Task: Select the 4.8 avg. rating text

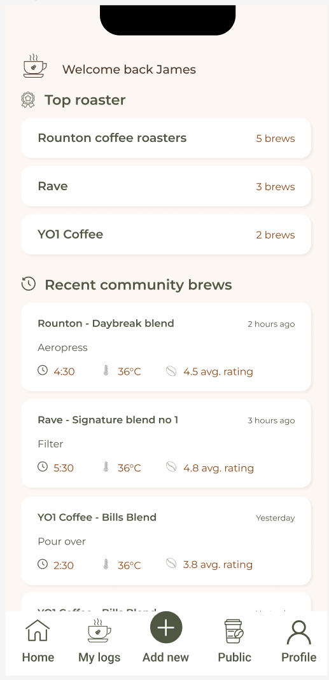Action: point(218,468)
